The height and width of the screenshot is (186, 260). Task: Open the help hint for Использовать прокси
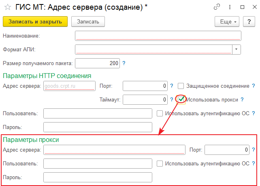(242, 99)
